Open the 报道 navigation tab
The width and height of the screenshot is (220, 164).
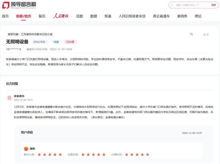click(x=108, y=16)
